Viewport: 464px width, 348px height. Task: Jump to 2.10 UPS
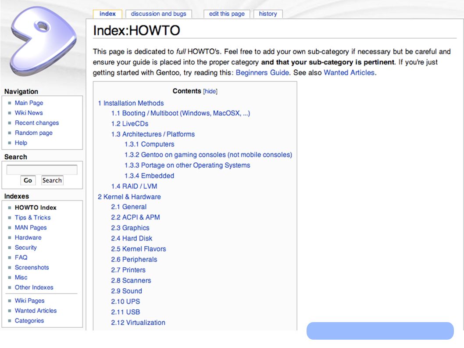click(x=125, y=301)
